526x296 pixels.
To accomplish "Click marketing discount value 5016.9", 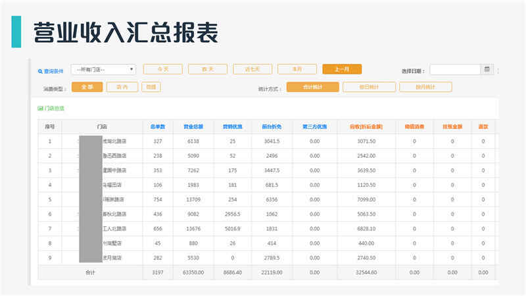I will pyautogui.click(x=233, y=228).
